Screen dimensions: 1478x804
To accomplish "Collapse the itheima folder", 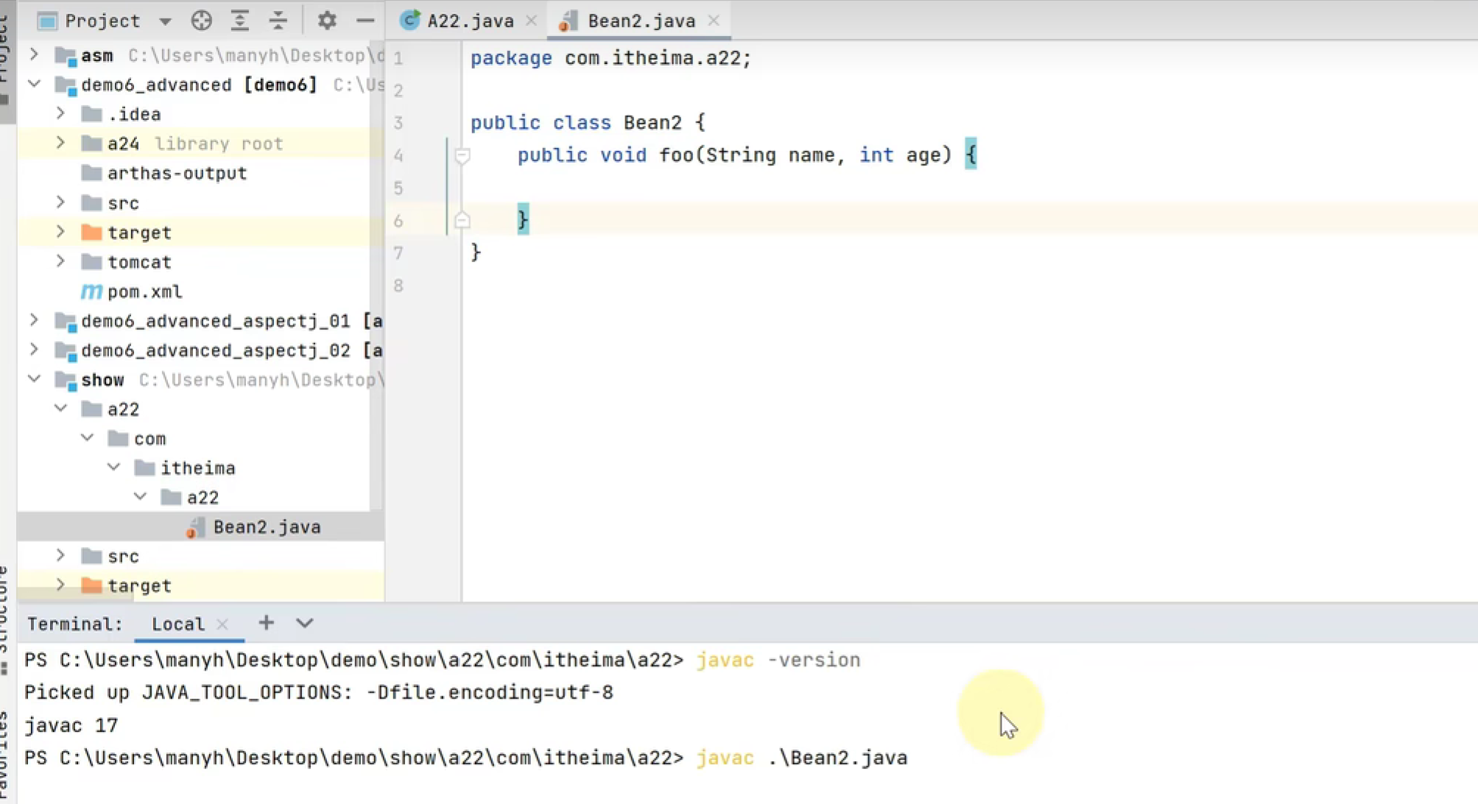I will click(x=113, y=468).
